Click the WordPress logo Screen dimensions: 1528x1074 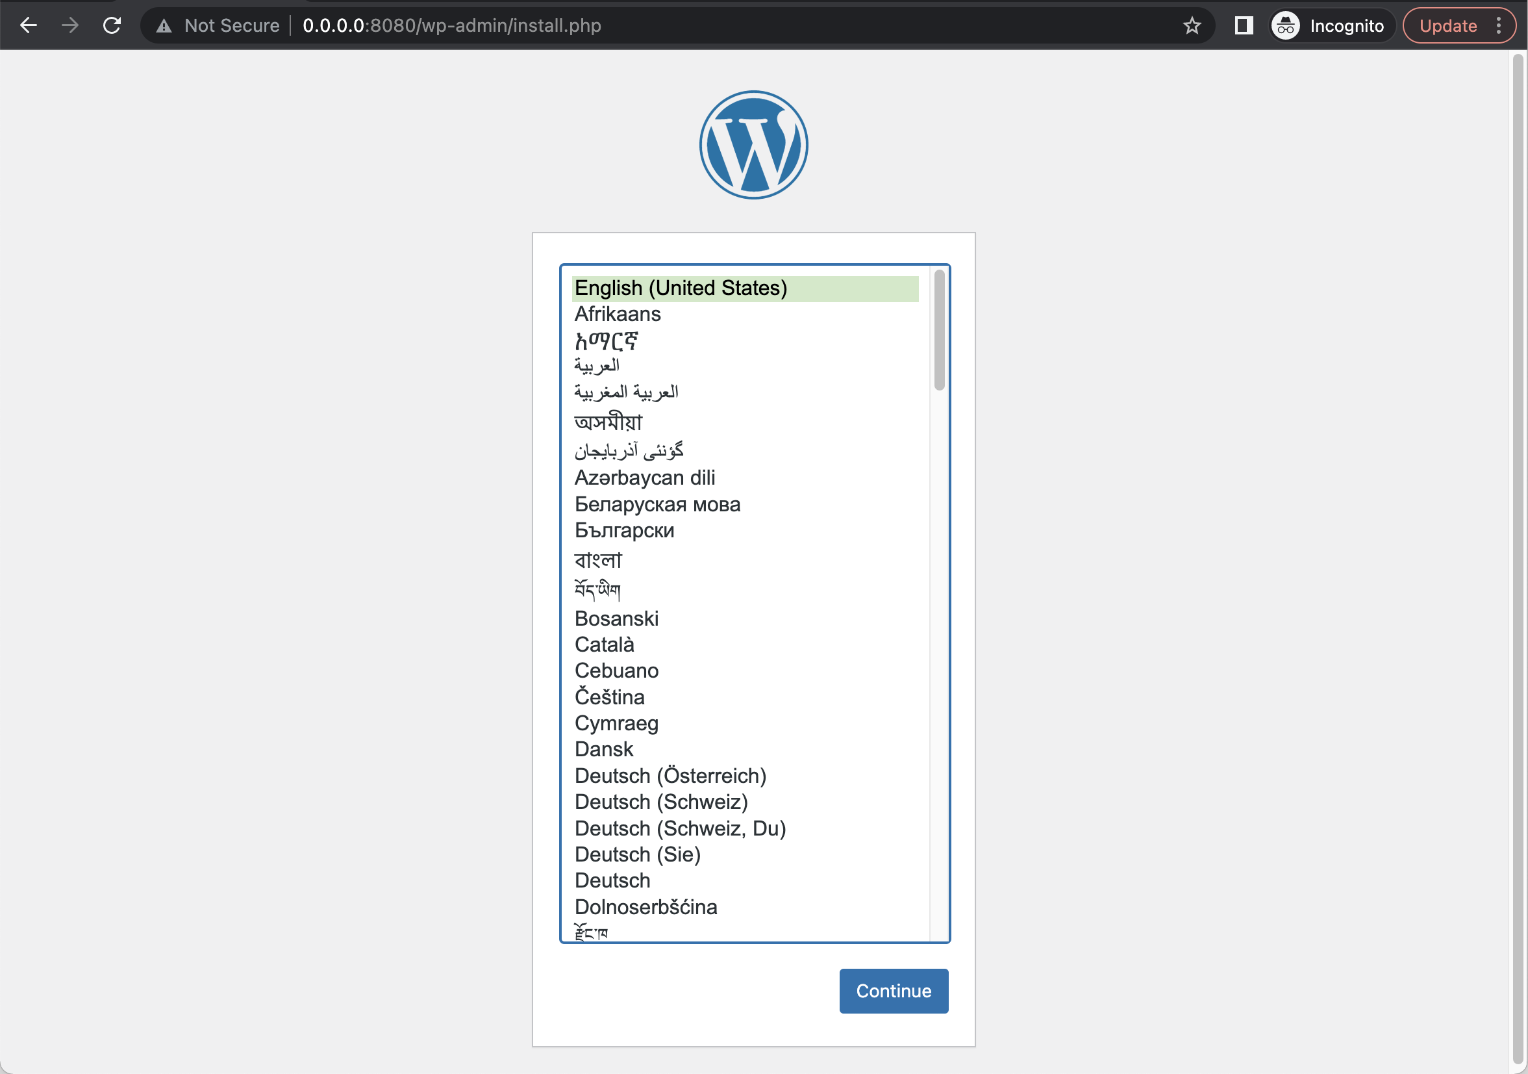click(x=753, y=144)
